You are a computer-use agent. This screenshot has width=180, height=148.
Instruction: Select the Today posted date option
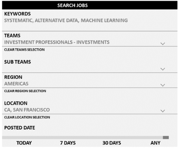click(24, 143)
